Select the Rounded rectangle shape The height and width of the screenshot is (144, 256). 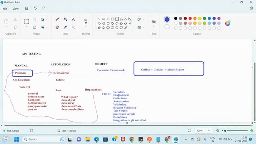coord(117,19)
